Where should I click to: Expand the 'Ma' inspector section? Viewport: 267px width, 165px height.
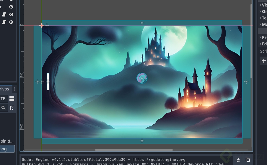pyautogui.click(x=263, y=24)
